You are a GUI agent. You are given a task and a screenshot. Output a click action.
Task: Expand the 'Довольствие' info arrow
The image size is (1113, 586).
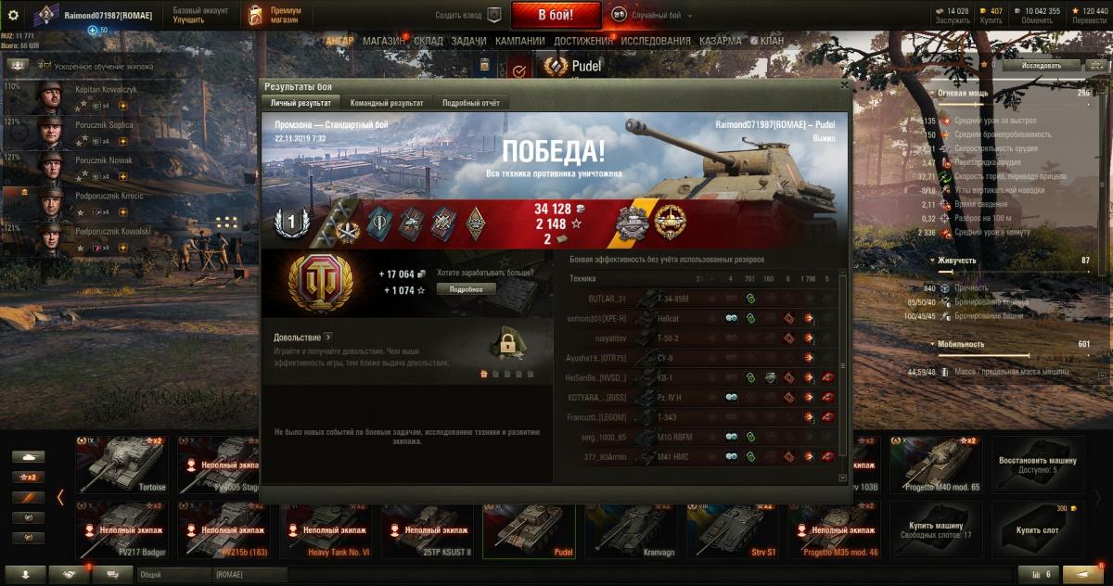point(328,338)
